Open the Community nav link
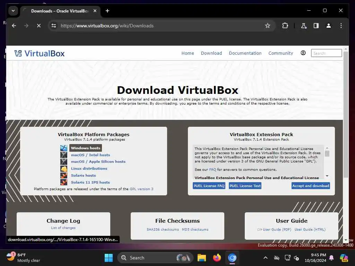This screenshot has width=355, height=266. (281, 53)
